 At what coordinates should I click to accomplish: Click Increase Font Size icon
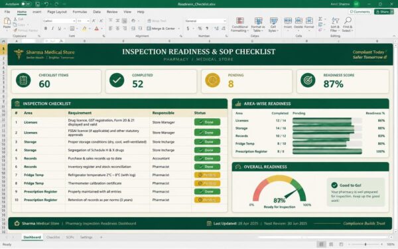coord(94,21)
